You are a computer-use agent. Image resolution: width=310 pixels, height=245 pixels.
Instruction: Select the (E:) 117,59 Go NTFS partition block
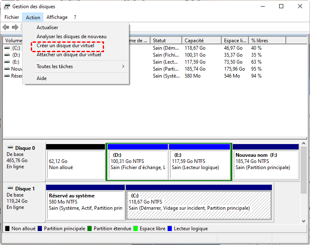(199, 162)
